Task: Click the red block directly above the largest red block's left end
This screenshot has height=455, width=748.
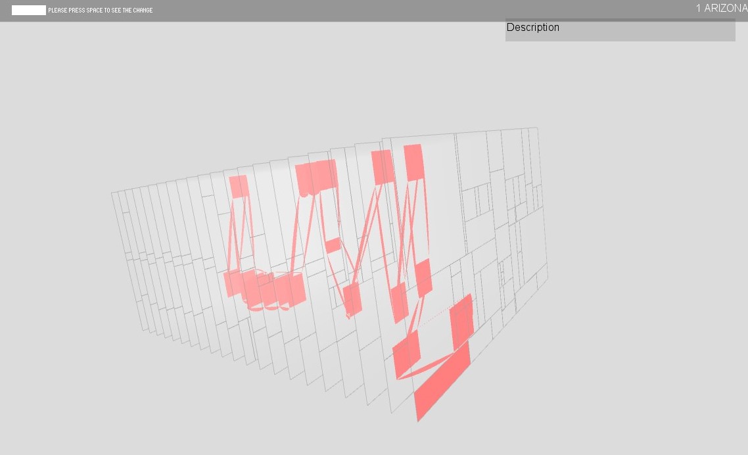Action: (x=406, y=352)
